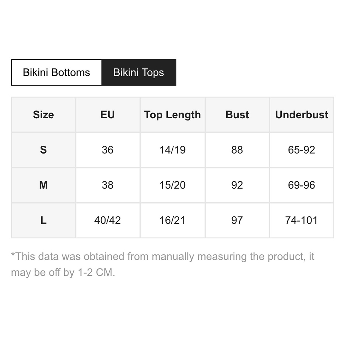Switch to the Bikini Bottoms tab
Screen dimensions: 346x346
(x=56, y=72)
